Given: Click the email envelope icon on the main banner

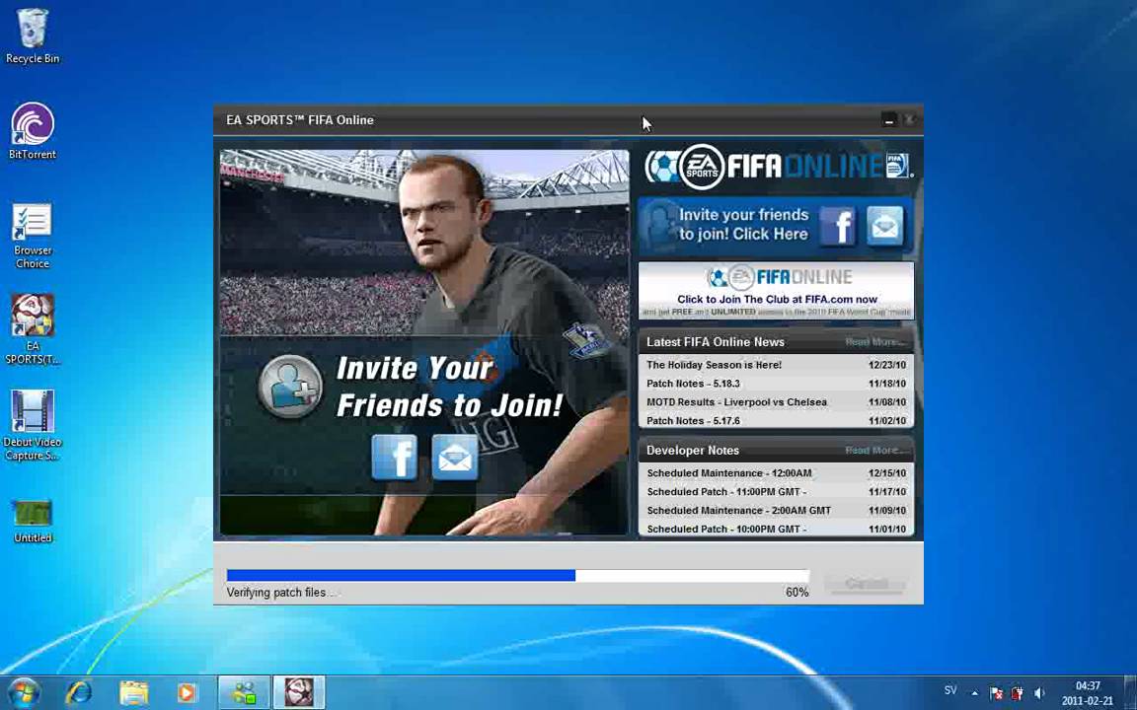Looking at the screenshot, I should (455, 458).
